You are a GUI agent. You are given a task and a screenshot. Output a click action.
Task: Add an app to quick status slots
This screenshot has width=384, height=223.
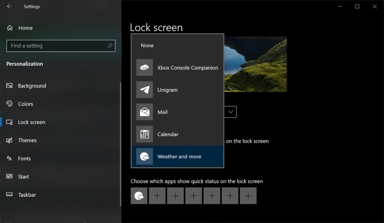click(157, 196)
